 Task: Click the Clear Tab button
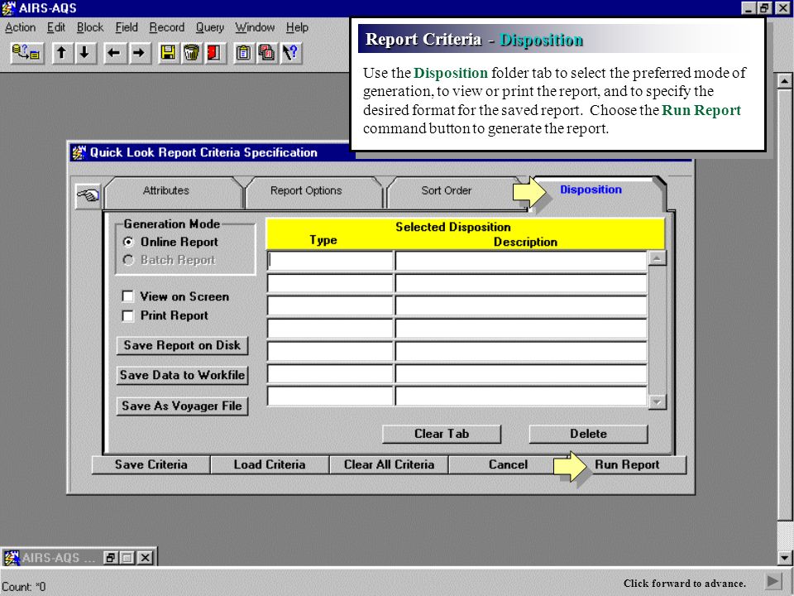coord(442,435)
